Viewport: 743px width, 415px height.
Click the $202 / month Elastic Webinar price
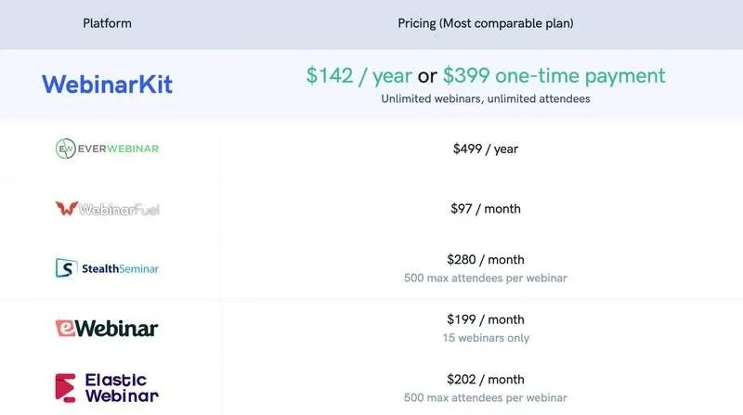[487, 380]
